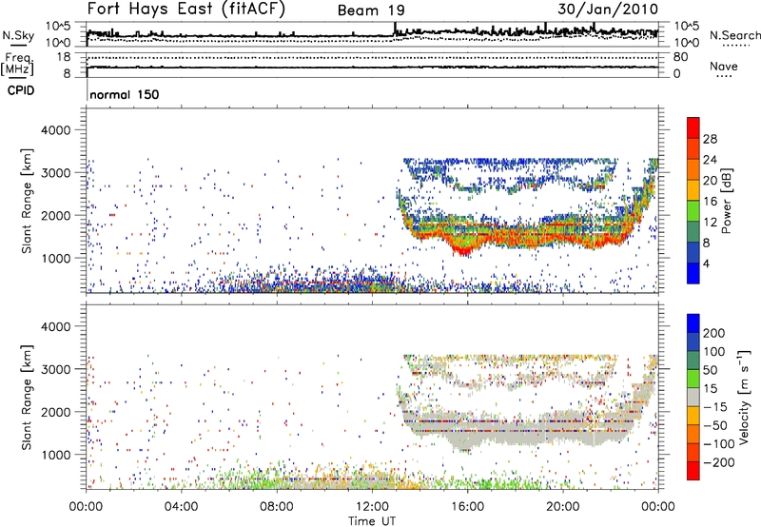Click the '200' velocity colorbar tick

[714, 333]
